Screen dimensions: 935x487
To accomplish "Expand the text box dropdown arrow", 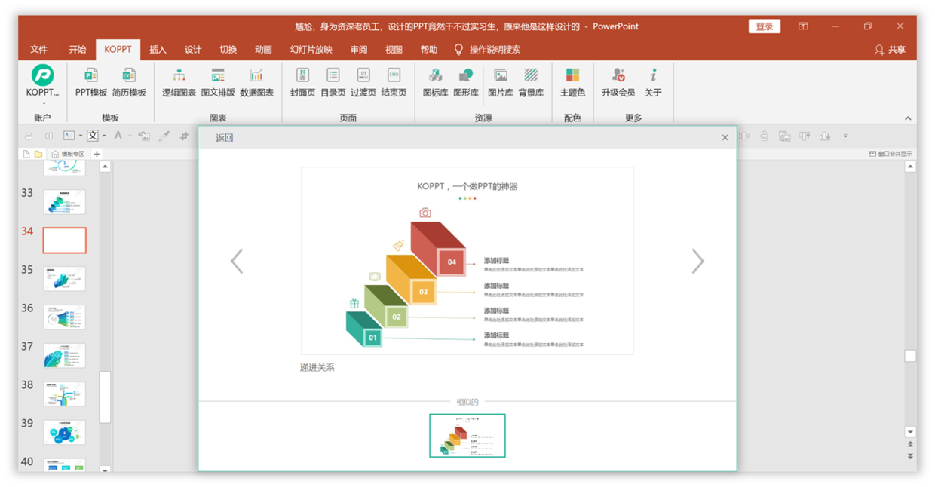I will click(x=81, y=136).
